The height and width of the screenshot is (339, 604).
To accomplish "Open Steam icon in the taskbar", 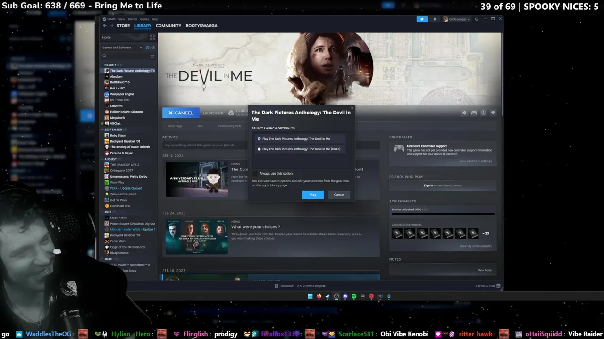I will 327,296.
